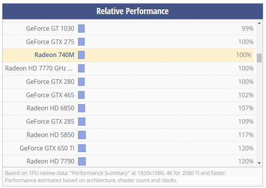The width and height of the screenshot is (266, 188).
Task: Click the scroll down arrow of the list
Action: point(259,163)
